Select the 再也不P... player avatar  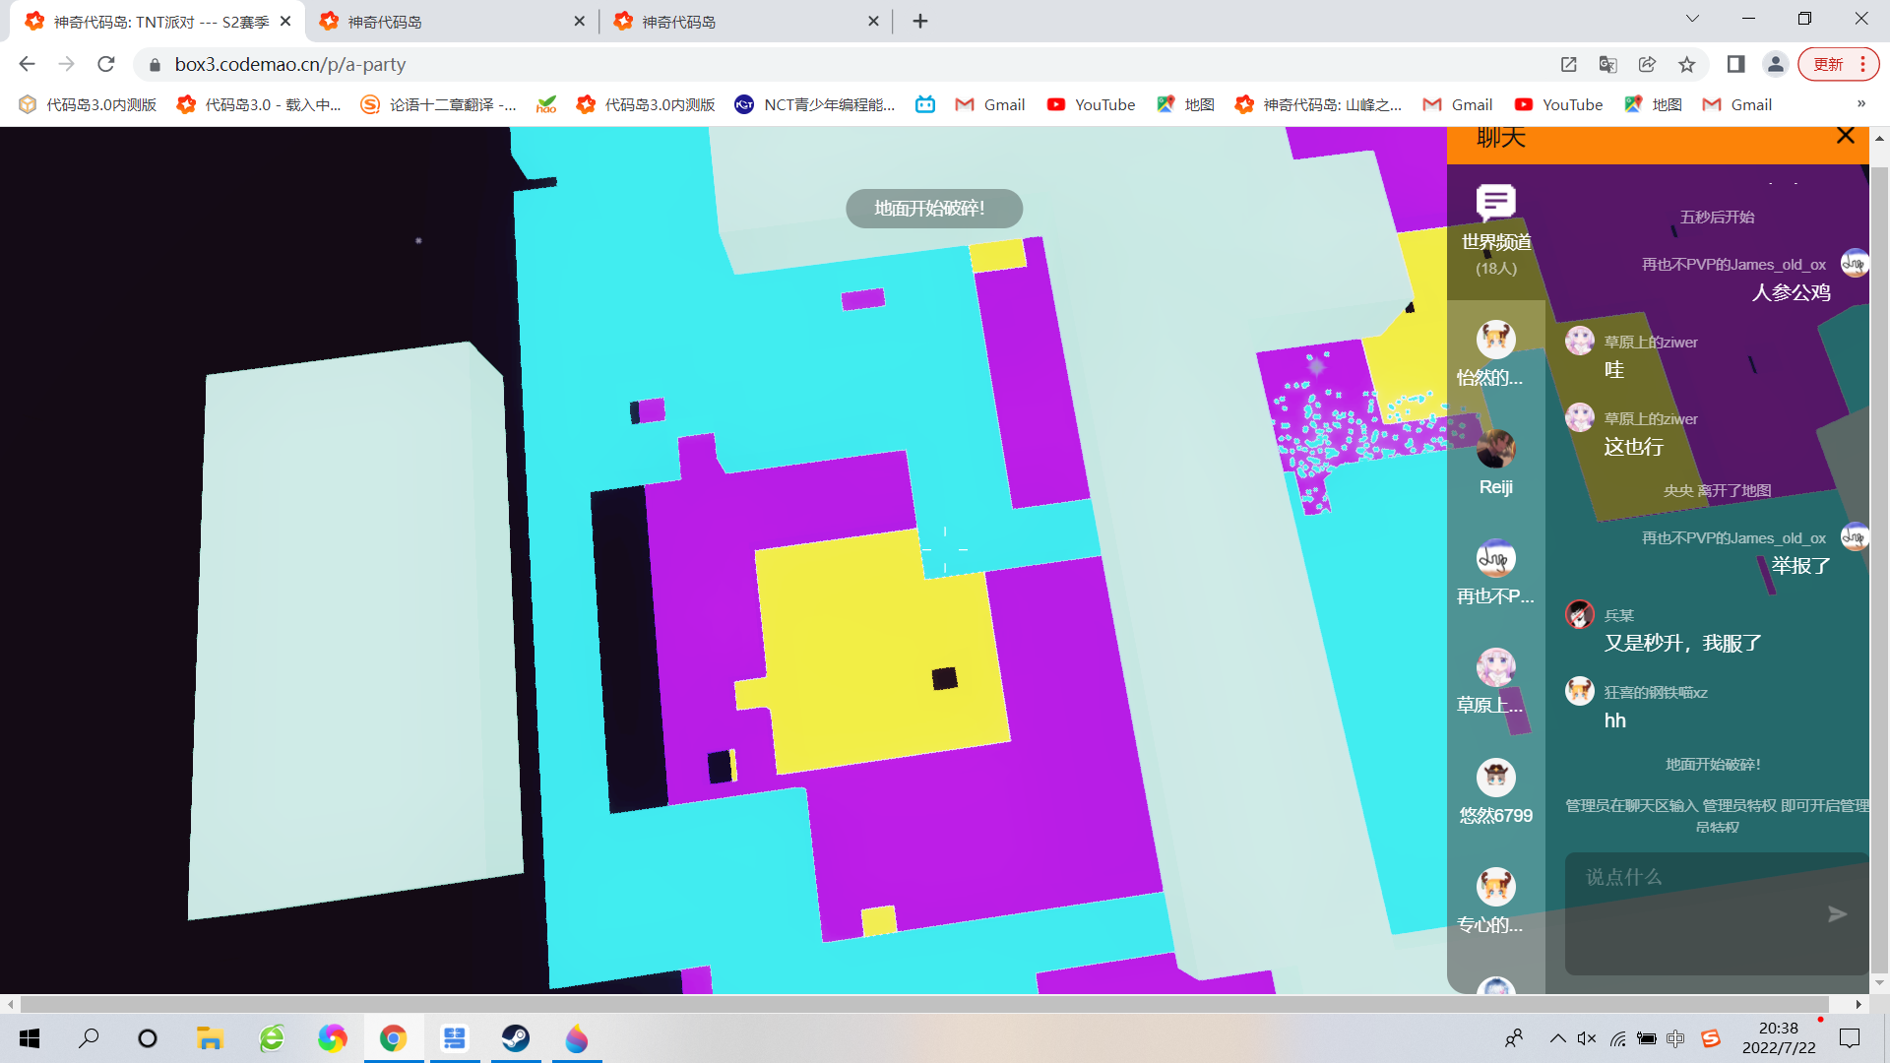tap(1495, 558)
